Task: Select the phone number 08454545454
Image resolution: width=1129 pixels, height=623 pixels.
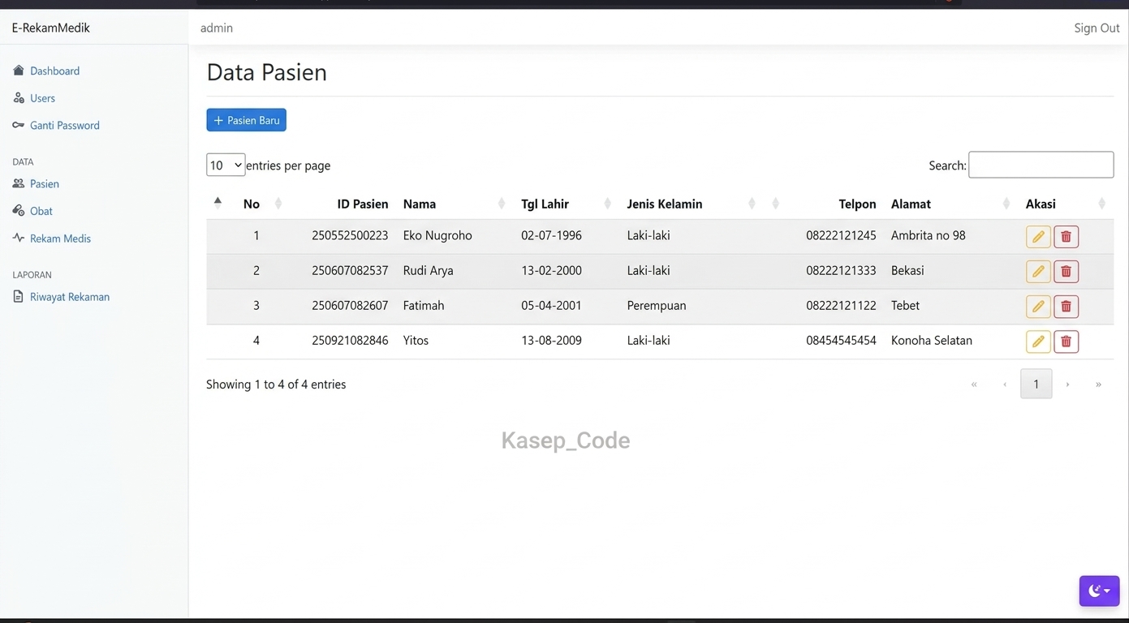Action: [841, 341]
